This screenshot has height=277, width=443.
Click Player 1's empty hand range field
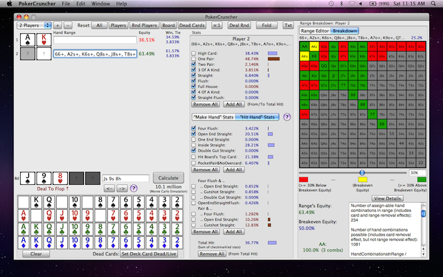click(96, 40)
